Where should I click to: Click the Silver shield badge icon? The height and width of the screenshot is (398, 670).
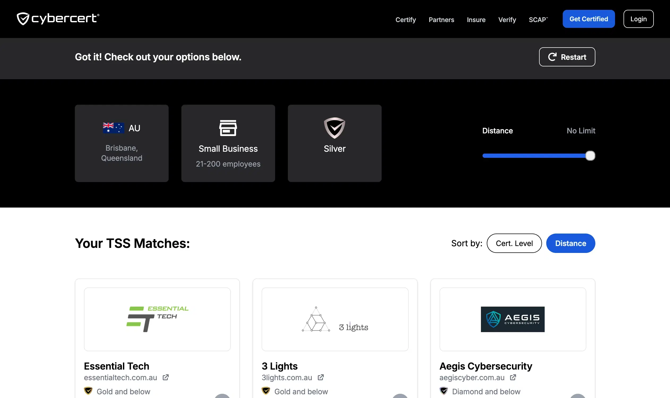[334, 128]
